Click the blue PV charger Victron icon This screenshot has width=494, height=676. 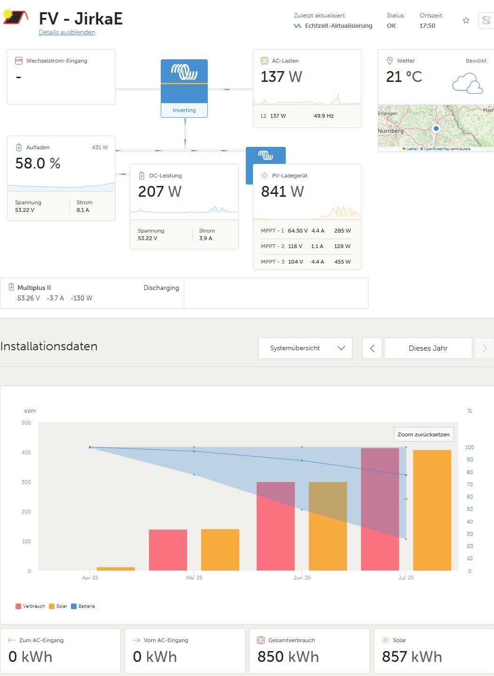tap(266, 155)
